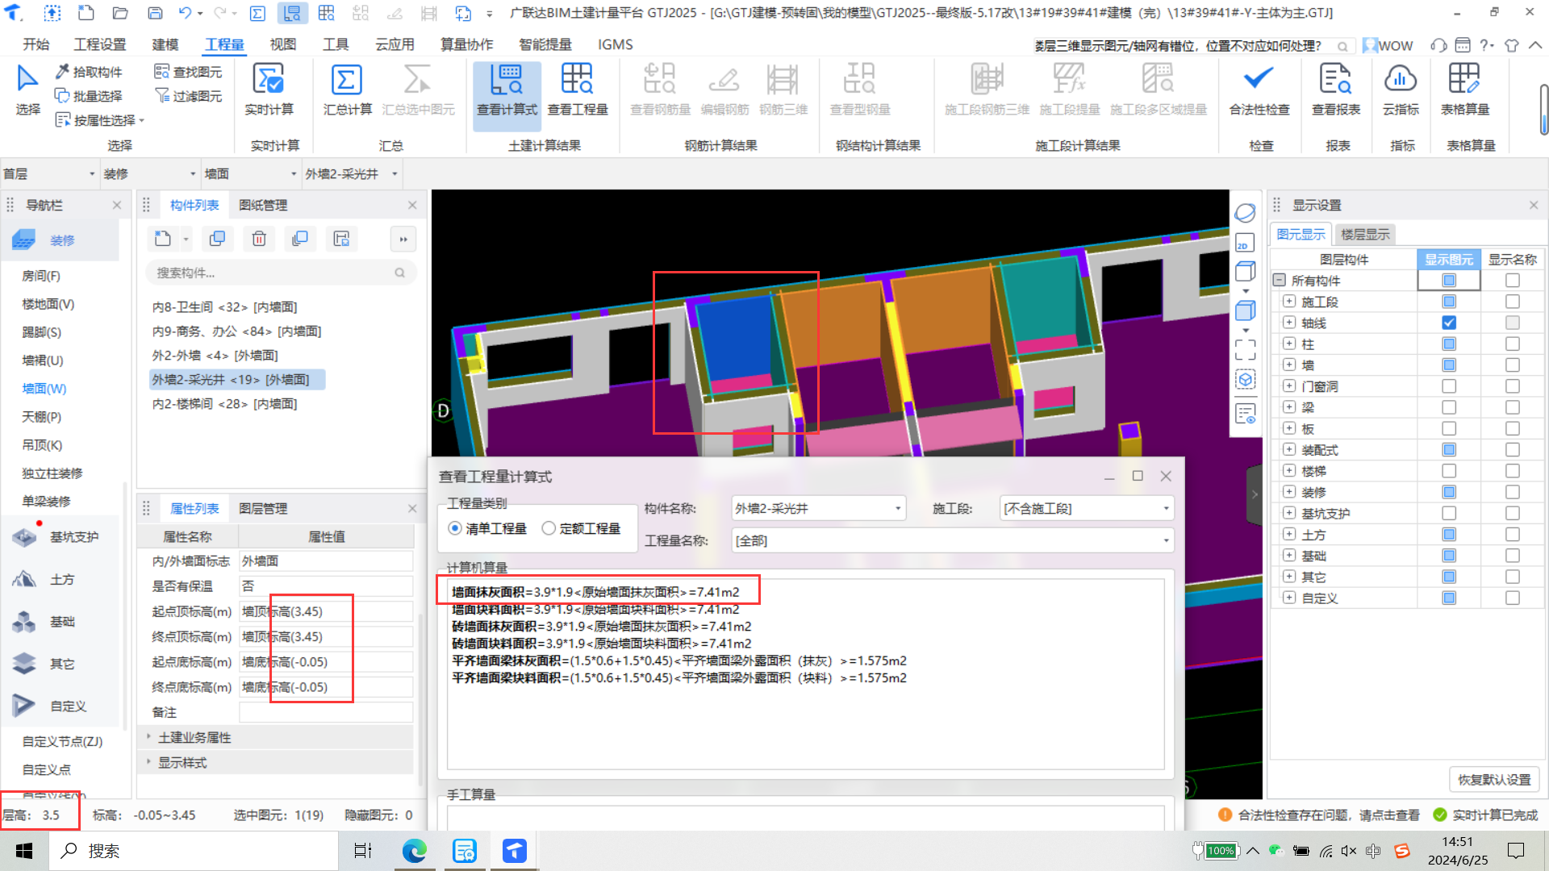This screenshot has width=1549, height=871.
Task: Toggle 所有构件 显示图元 checkbox
Action: (1449, 280)
